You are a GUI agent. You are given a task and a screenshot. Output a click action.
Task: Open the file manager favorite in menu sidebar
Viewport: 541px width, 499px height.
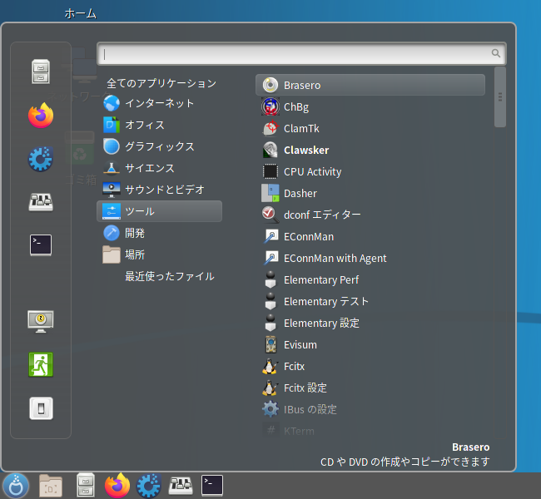41,72
